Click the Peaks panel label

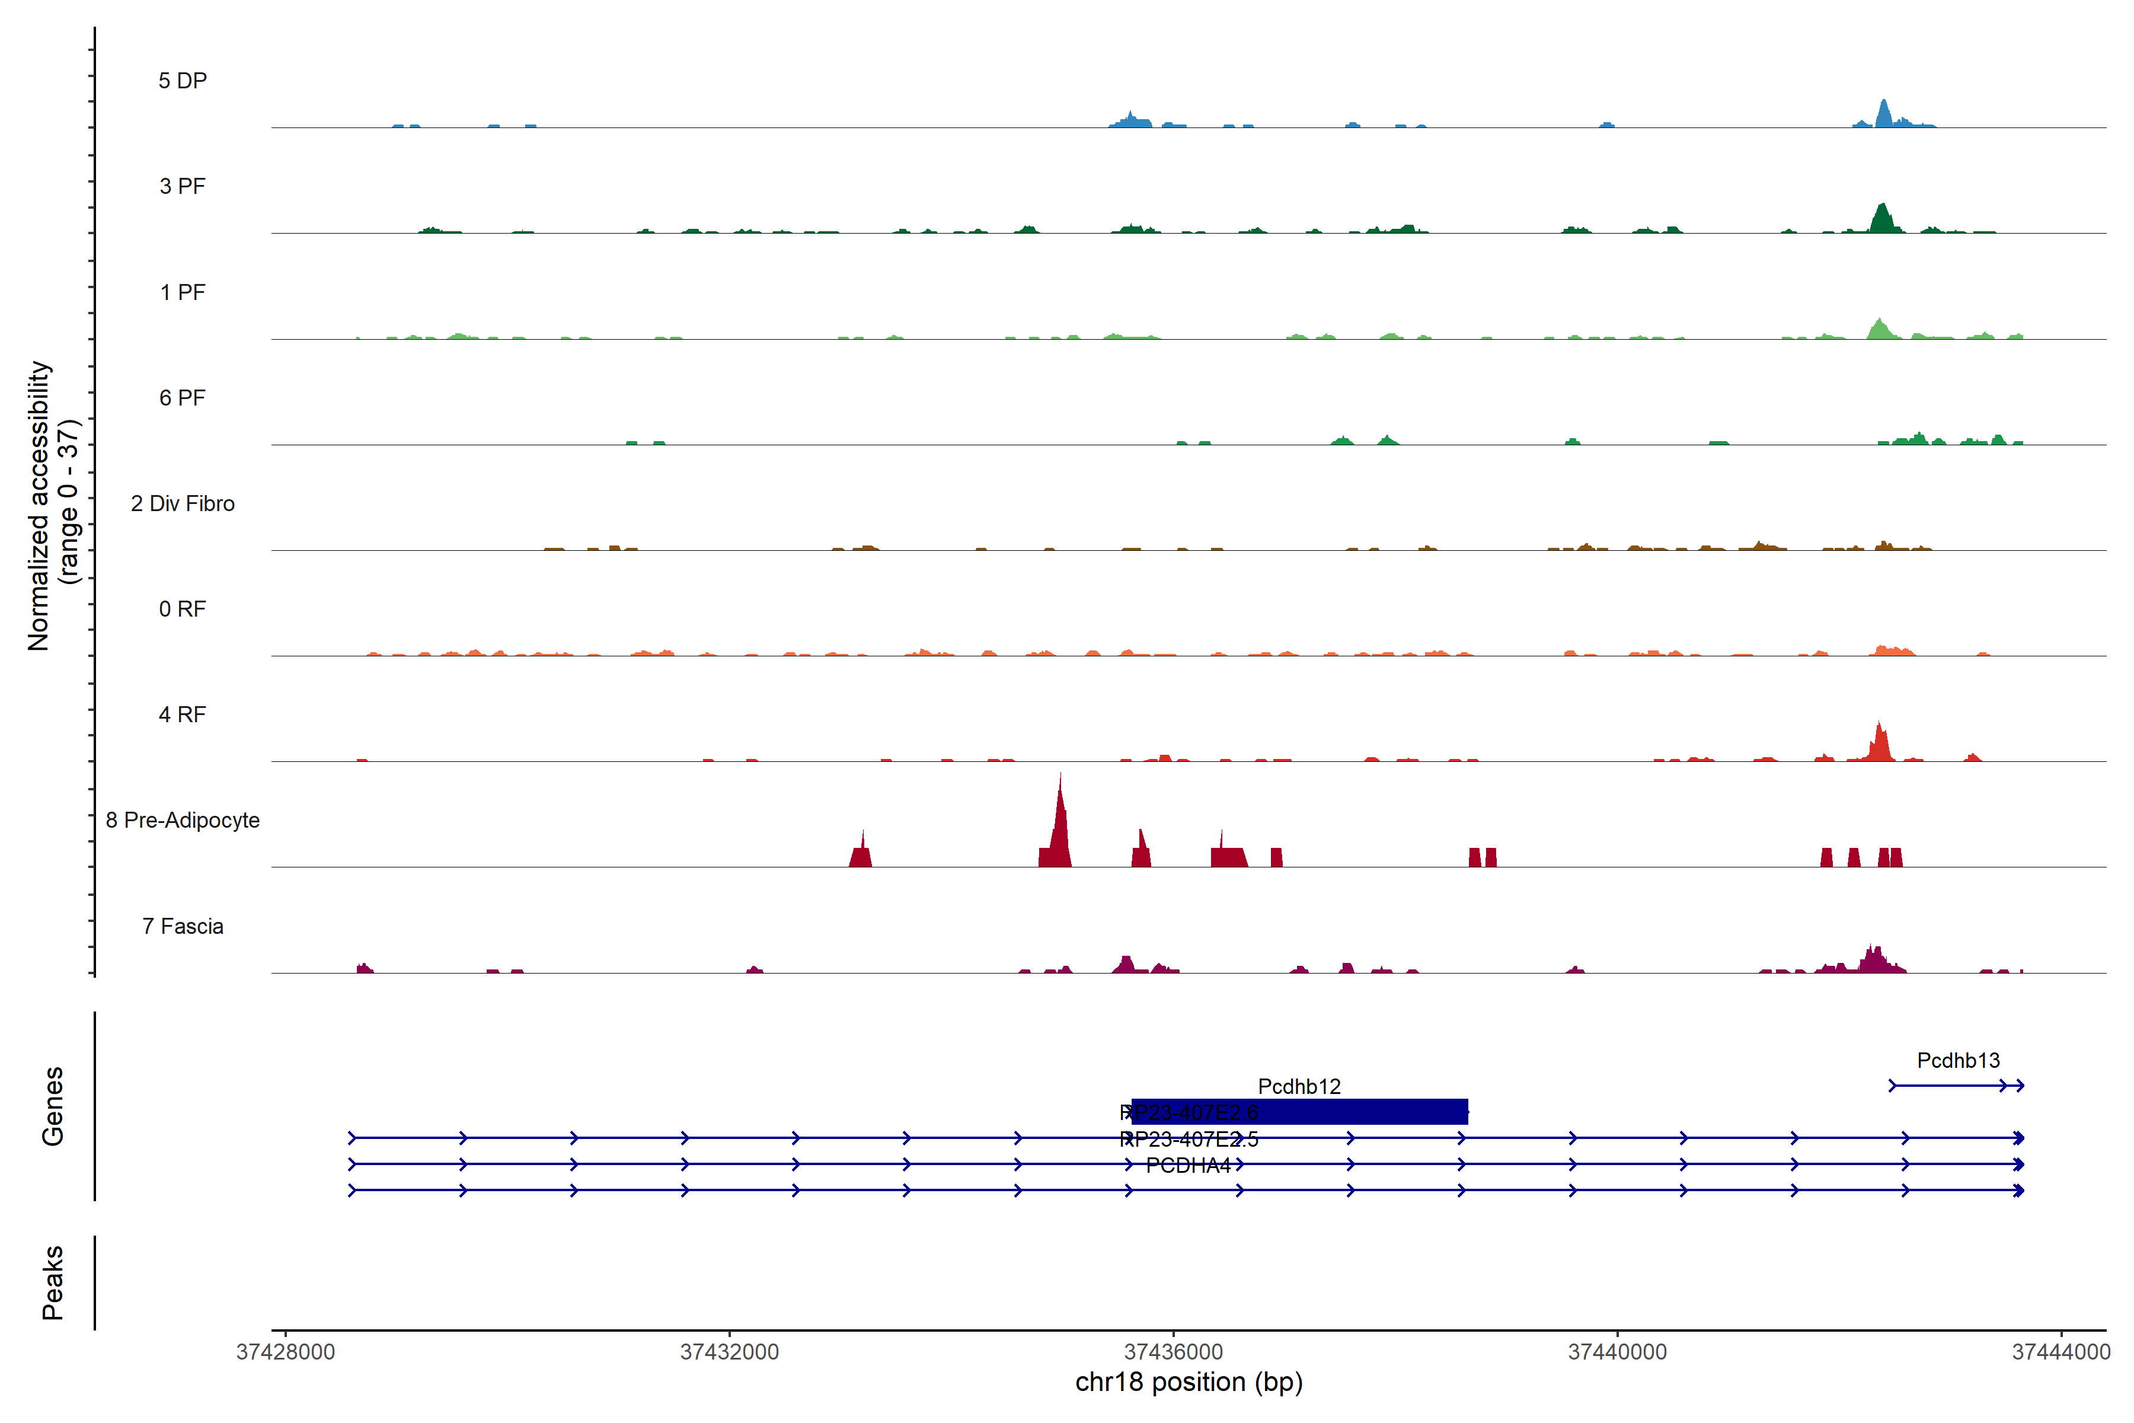point(53,1281)
